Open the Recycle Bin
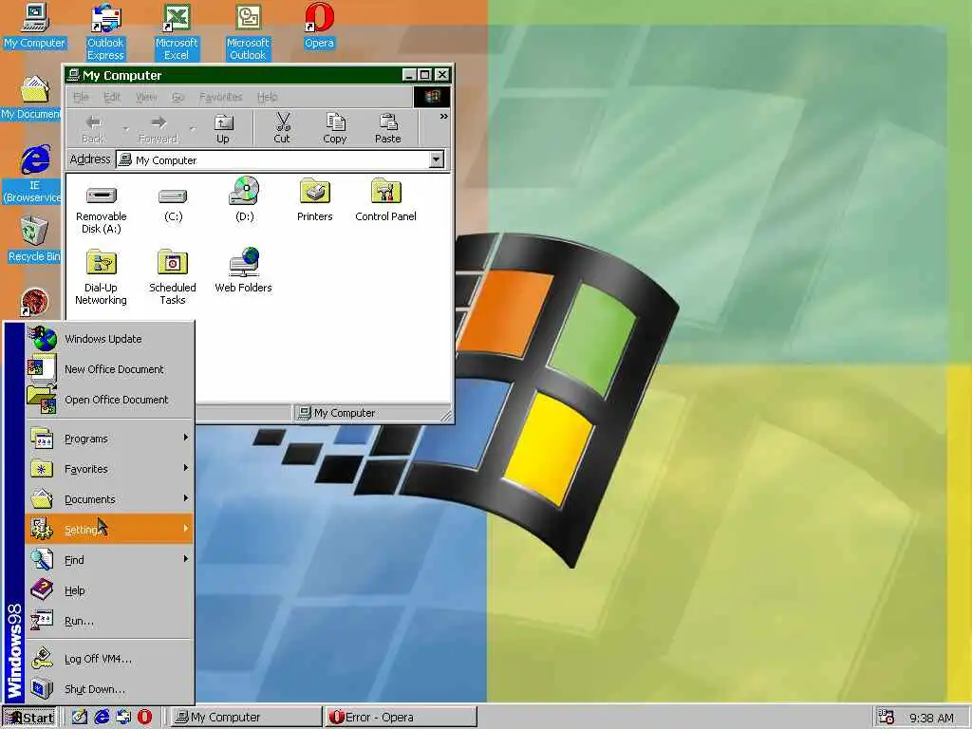972x729 pixels. (x=34, y=239)
